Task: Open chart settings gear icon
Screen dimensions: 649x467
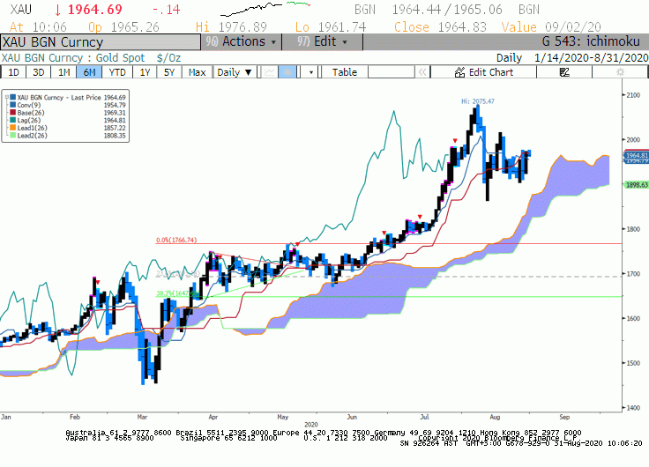Action: click(x=620, y=72)
